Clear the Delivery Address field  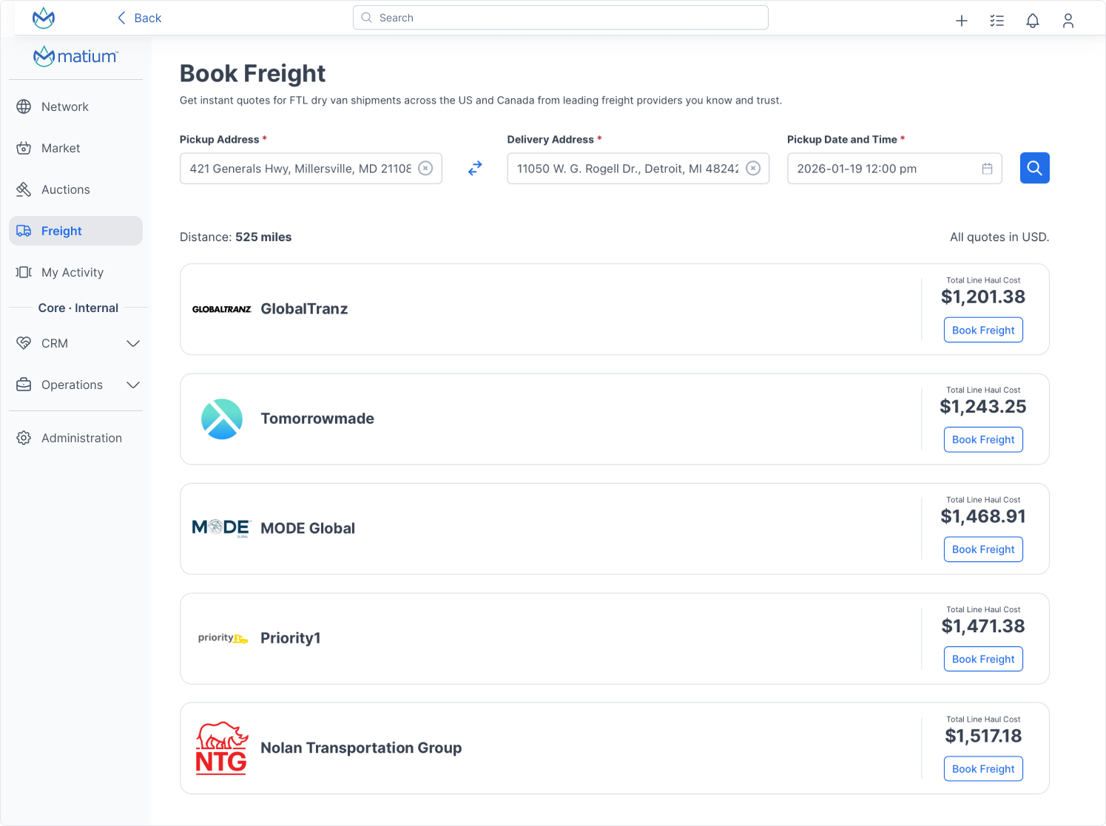753,168
